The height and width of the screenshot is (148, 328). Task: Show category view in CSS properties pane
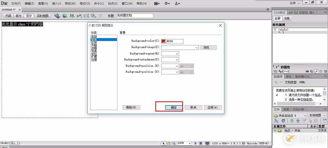click(275, 71)
